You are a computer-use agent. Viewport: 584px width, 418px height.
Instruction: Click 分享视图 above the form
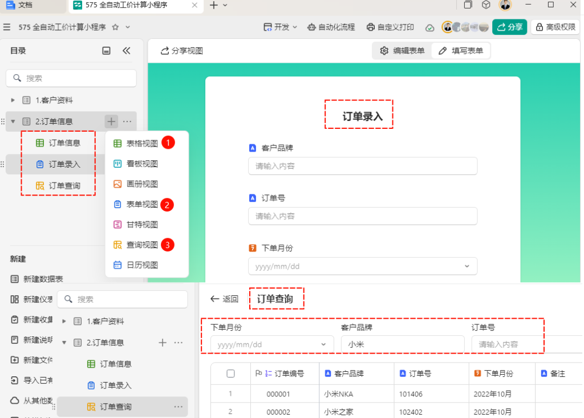pyautogui.click(x=182, y=51)
